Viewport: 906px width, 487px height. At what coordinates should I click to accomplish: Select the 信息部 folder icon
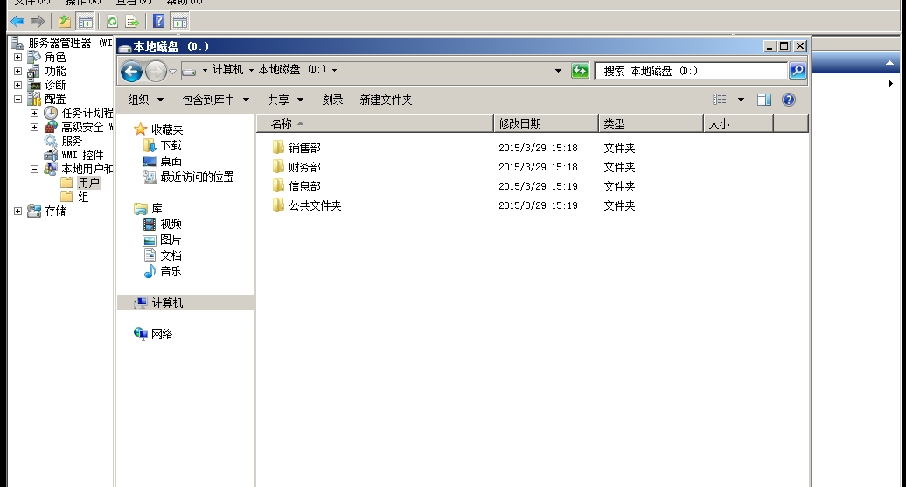tap(278, 185)
